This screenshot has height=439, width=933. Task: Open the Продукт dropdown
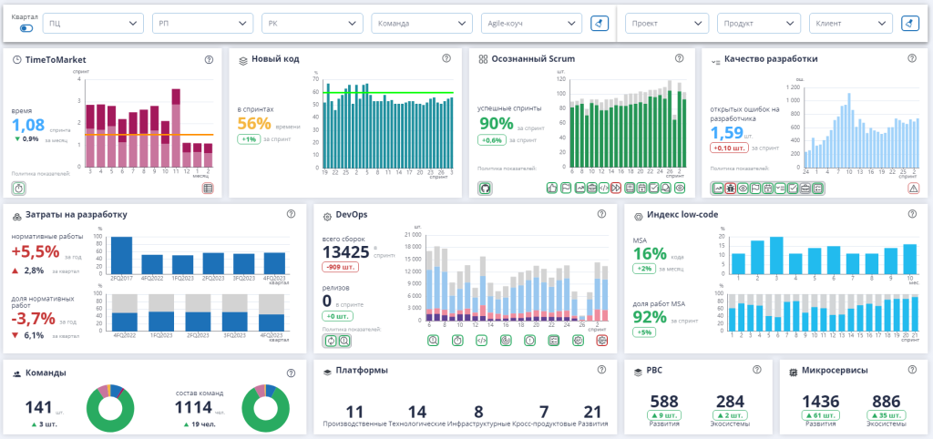[759, 23]
